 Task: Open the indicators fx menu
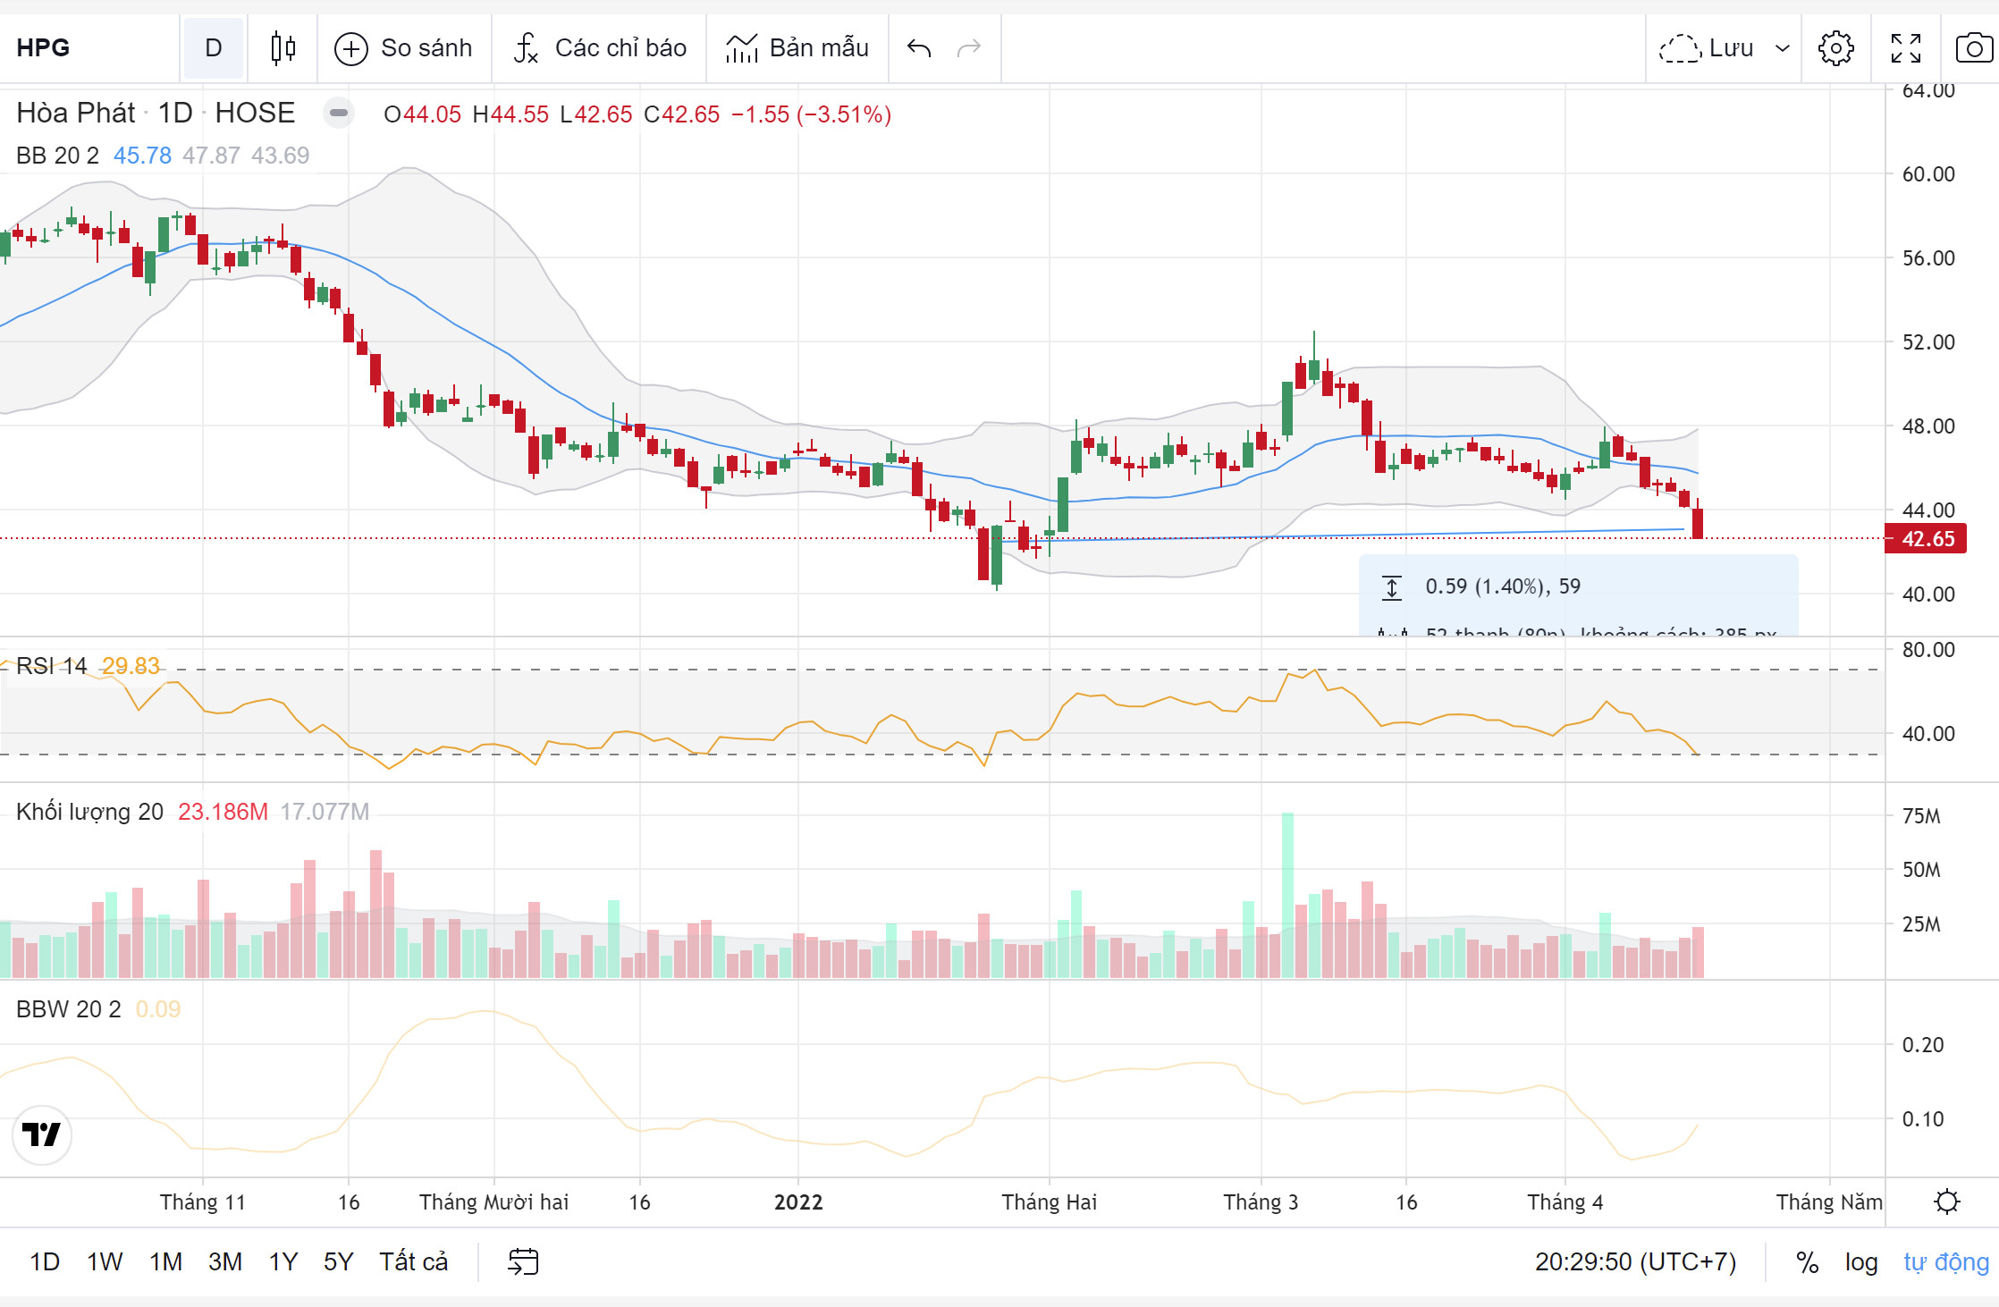(526, 48)
